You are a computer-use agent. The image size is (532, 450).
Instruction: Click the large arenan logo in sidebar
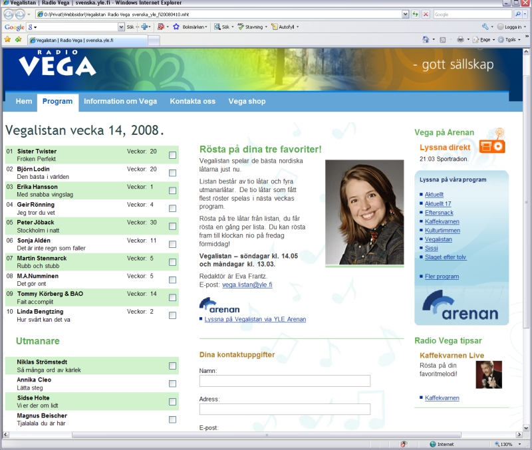tap(460, 306)
